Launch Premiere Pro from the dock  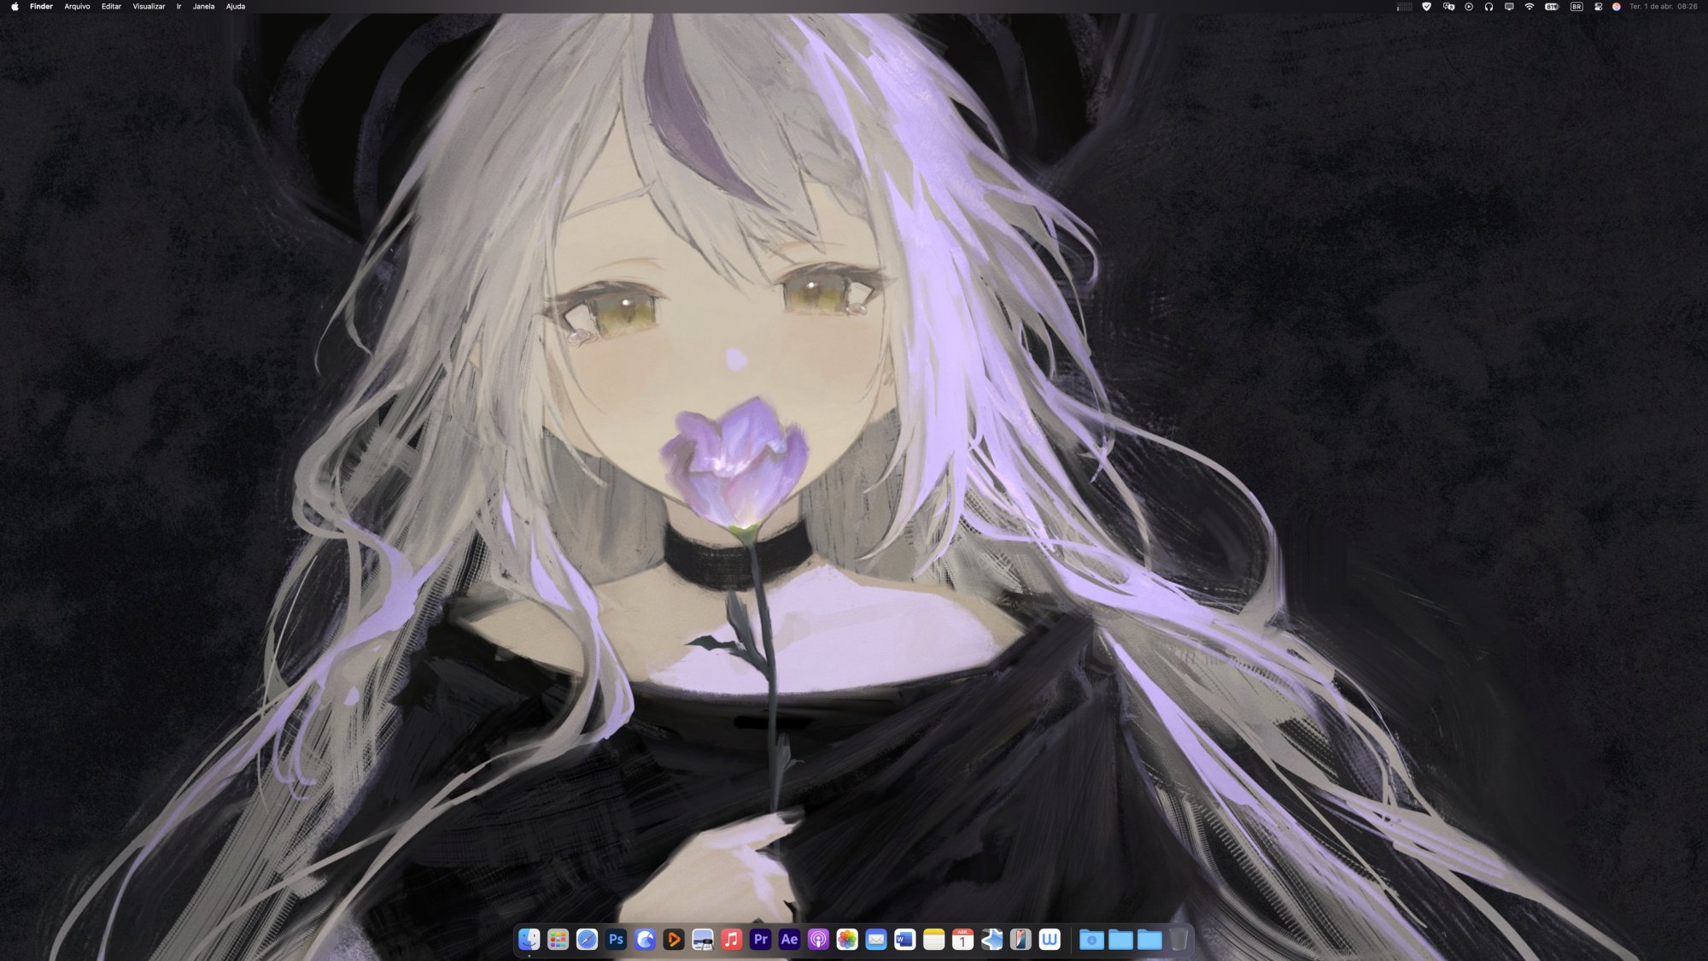[x=760, y=940]
